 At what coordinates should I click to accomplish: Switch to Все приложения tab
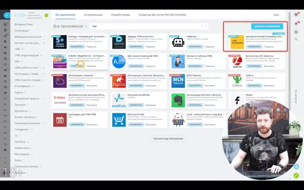(65, 15)
